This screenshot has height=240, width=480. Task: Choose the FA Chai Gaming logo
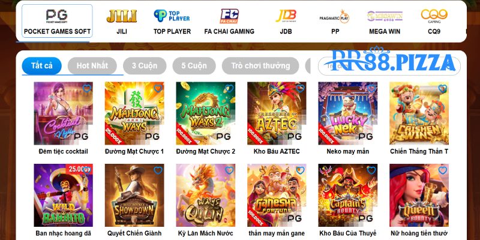pos(229,16)
